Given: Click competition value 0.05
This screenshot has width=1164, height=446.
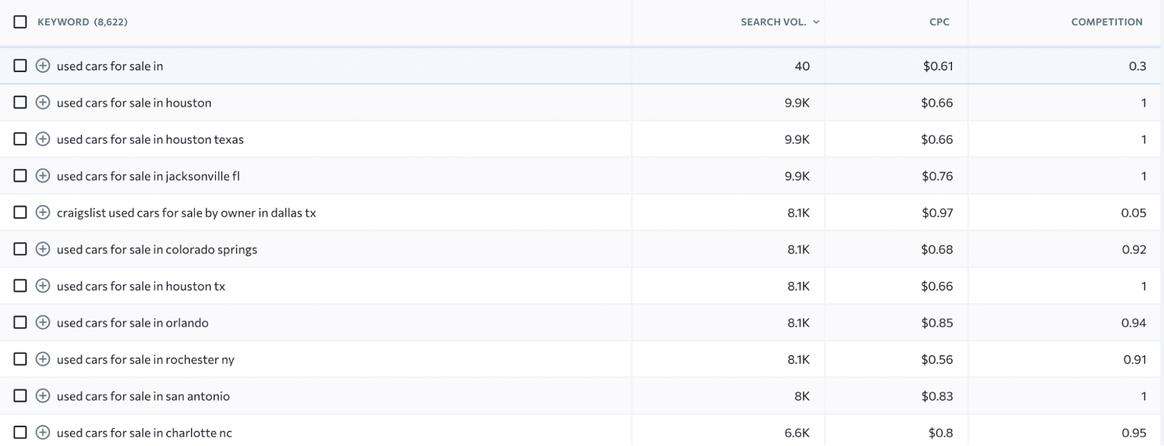Looking at the screenshot, I should [x=1134, y=213].
